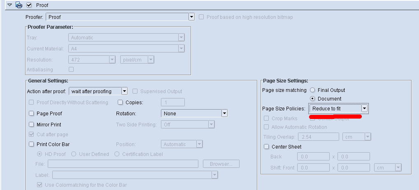Toggle the Mirror Print checkbox
The height and width of the screenshot is (190, 419).
[31, 124]
